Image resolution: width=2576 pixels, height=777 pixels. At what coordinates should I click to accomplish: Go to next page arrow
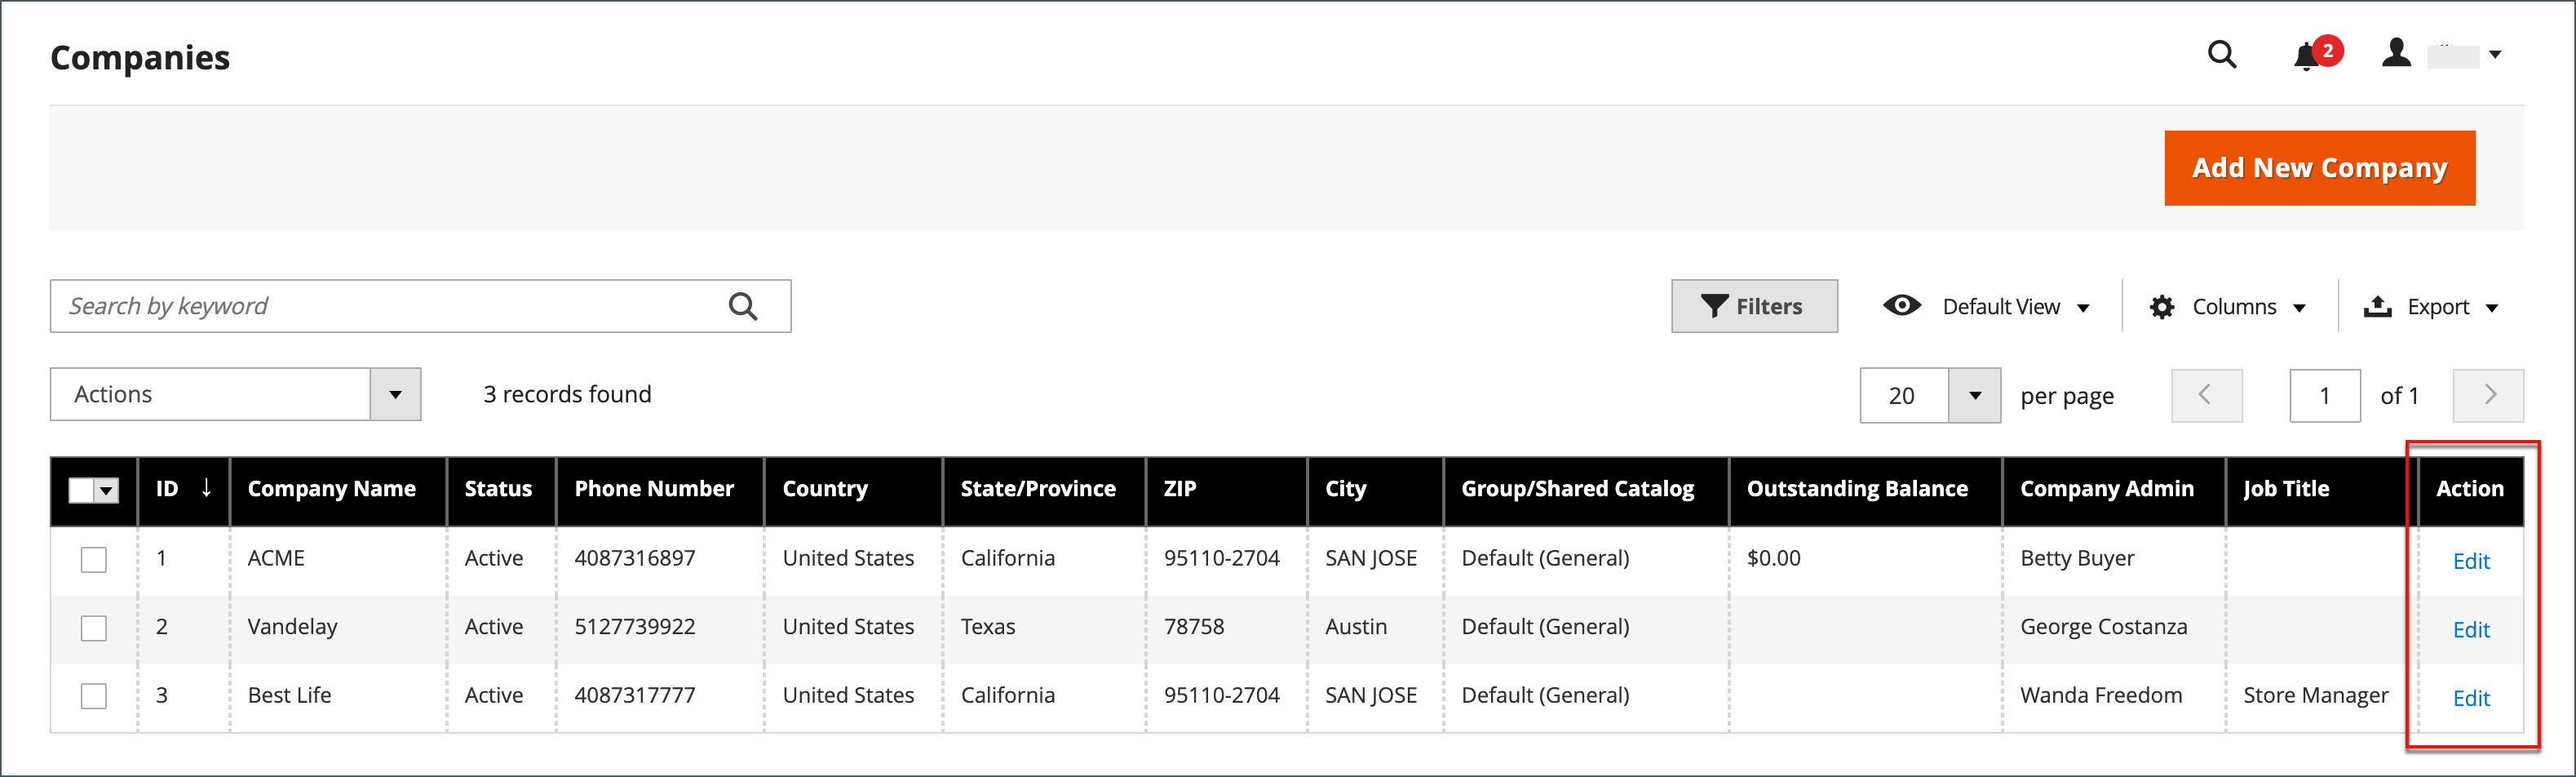point(2488,396)
